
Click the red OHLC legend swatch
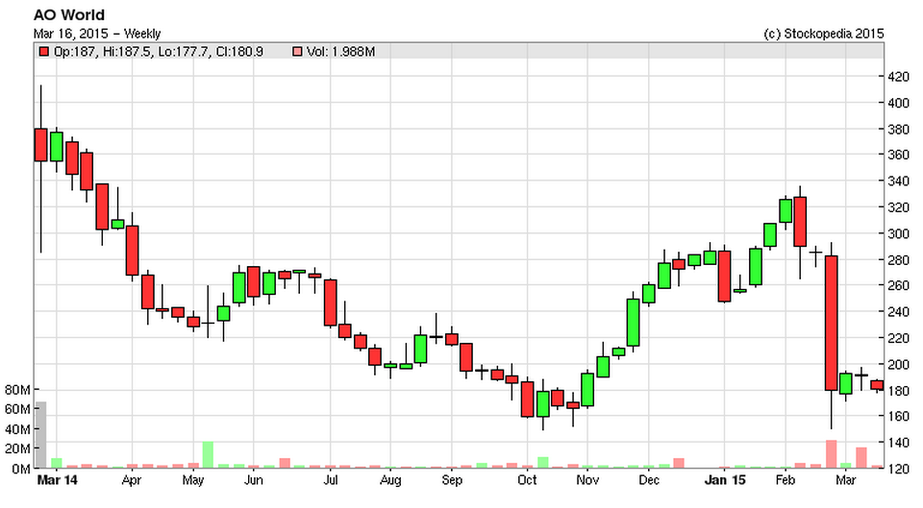[44, 52]
